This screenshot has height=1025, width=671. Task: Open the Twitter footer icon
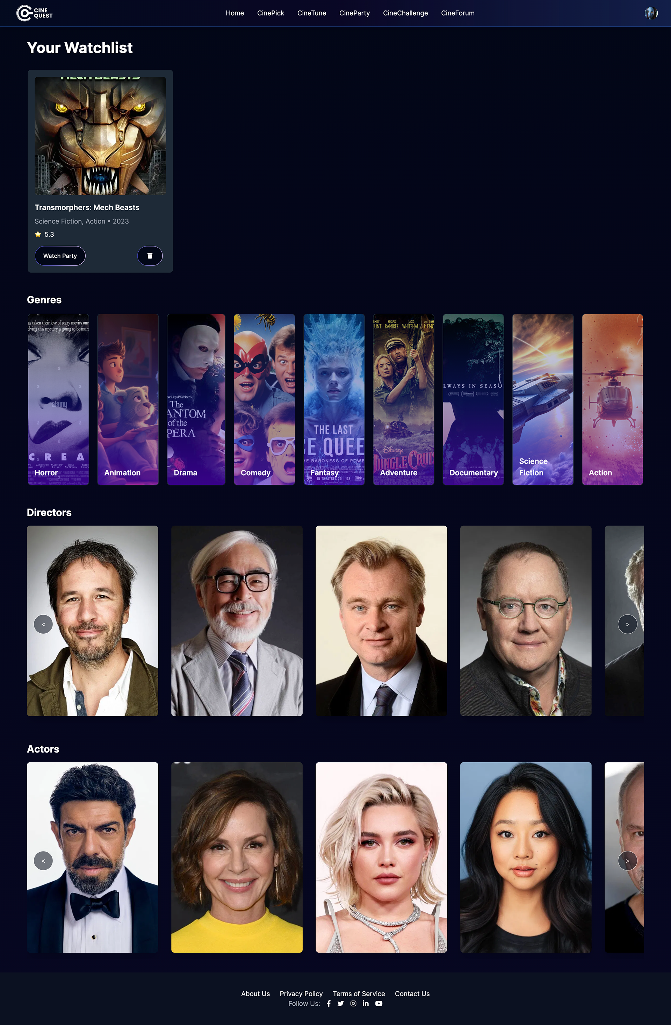pos(340,1003)
